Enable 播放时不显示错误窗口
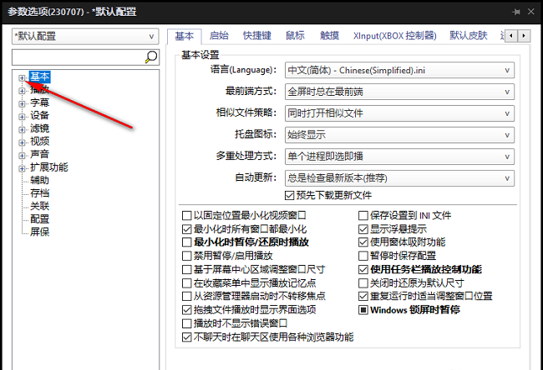543x370 pixels. pos(186,323)
